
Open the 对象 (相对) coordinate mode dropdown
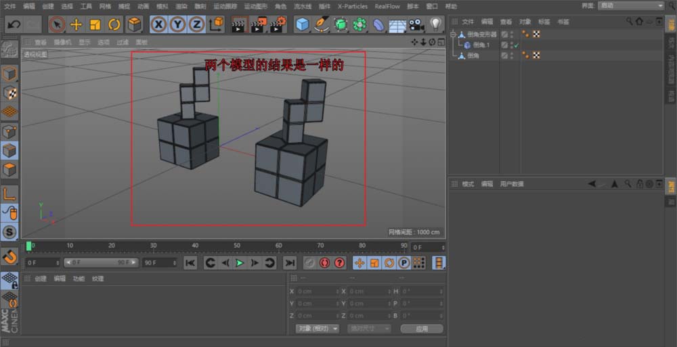point(317,328)
